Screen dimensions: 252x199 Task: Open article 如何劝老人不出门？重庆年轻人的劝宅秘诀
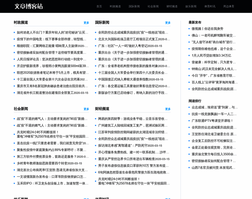pyautogui.click(x=52, y=33)
